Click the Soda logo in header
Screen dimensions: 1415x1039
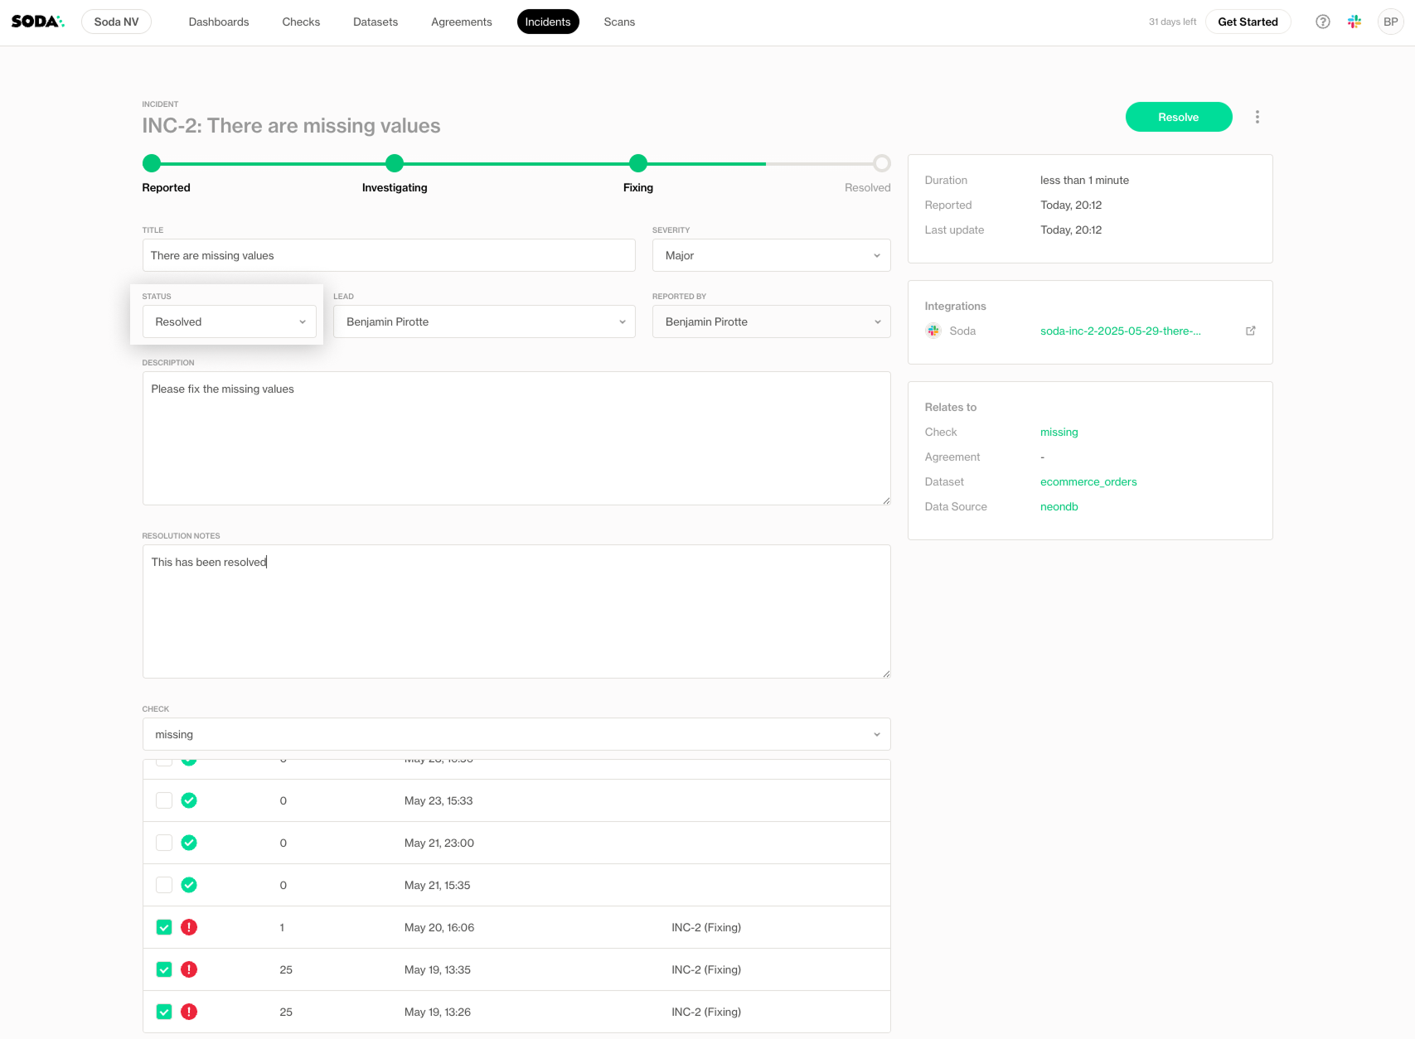37,22
